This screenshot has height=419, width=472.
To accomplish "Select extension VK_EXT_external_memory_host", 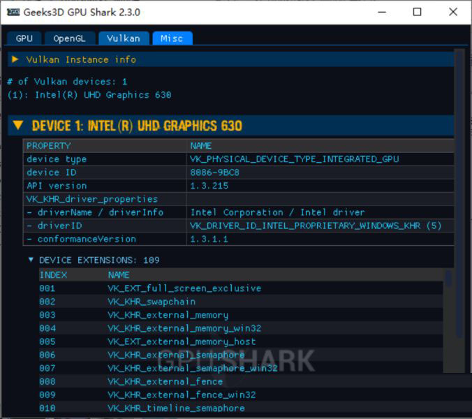I will 182,341.
